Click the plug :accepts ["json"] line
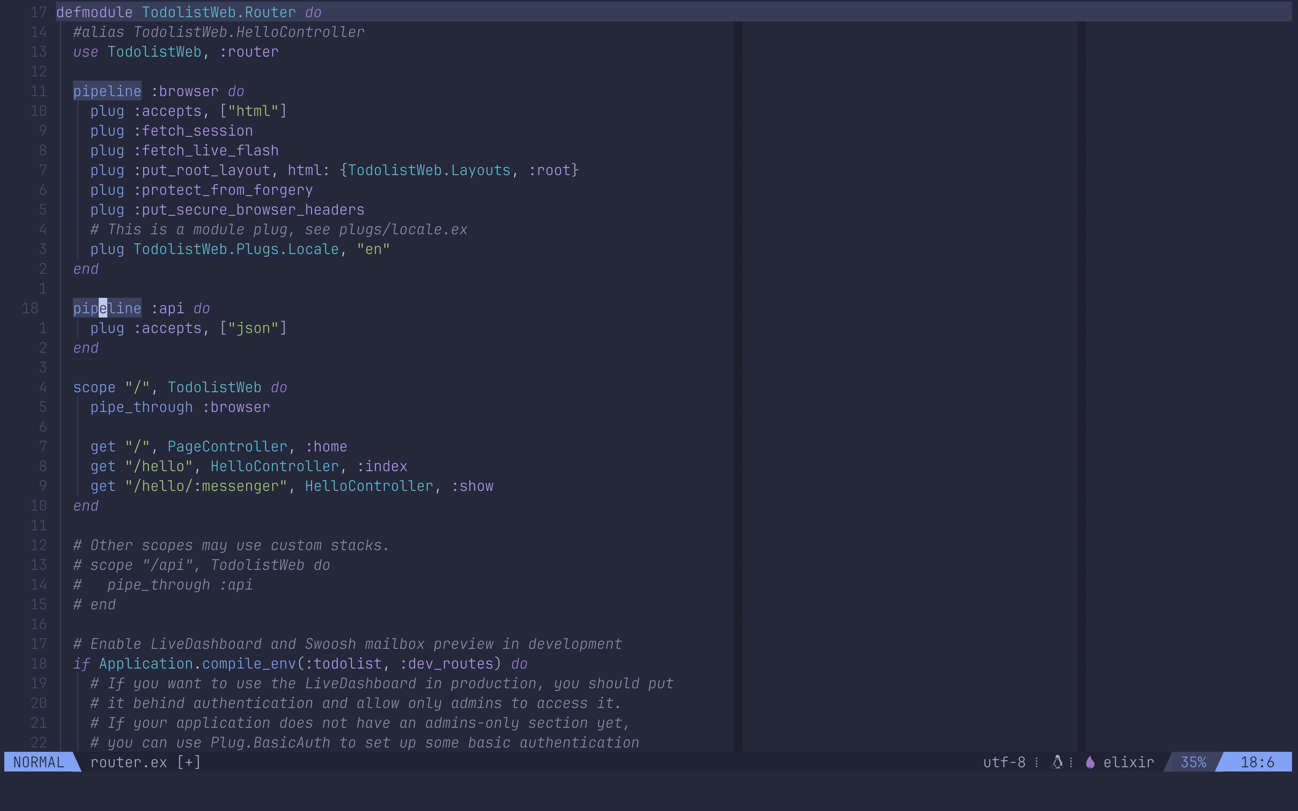The image size is (1298, 811). [x=188, y=328]
